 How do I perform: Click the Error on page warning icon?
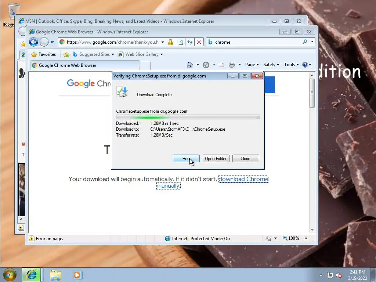32,239
